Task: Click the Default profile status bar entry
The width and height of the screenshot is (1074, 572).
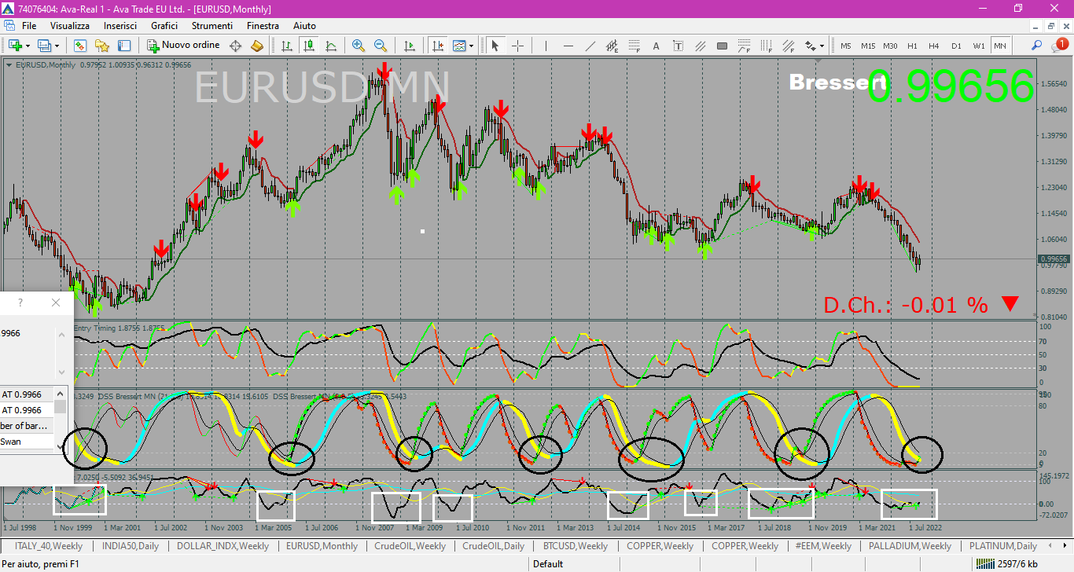Action: [x=548, y=563]
